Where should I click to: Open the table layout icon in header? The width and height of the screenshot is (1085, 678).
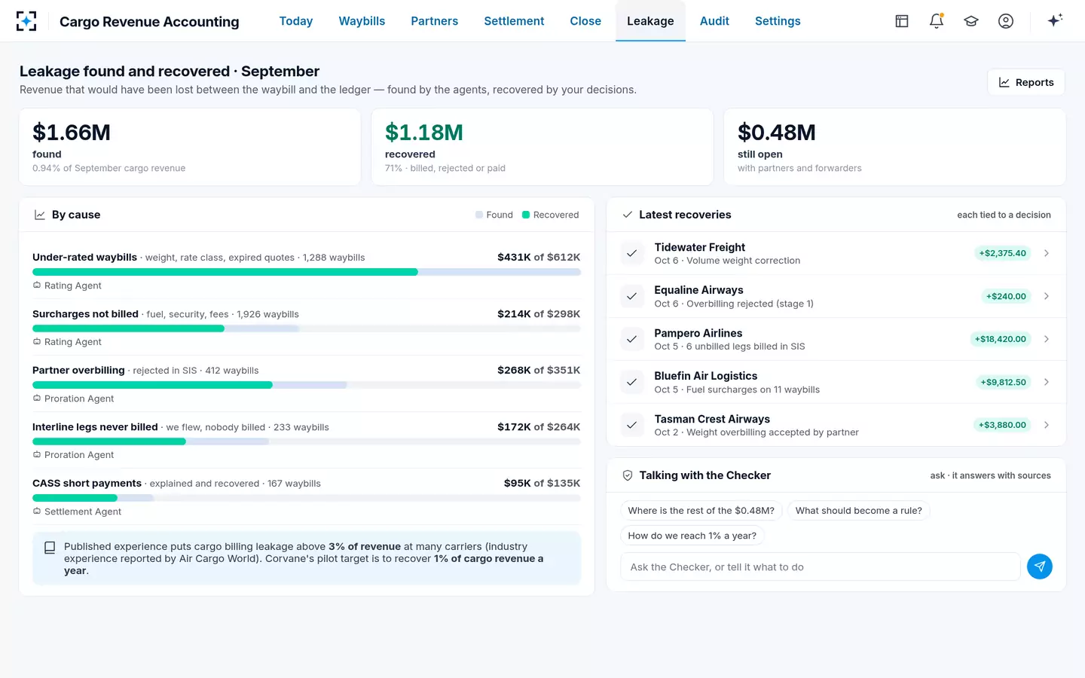[902, 21]
